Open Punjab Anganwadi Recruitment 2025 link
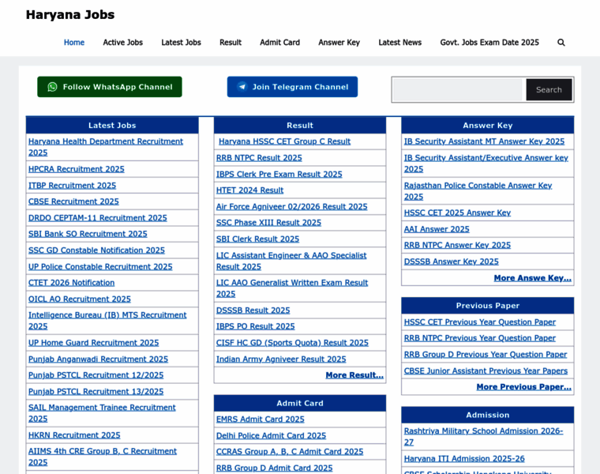 [x=98, y=359]
